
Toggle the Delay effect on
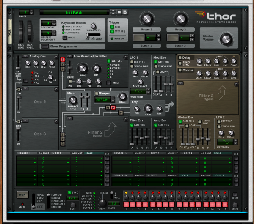coord(180,57)
